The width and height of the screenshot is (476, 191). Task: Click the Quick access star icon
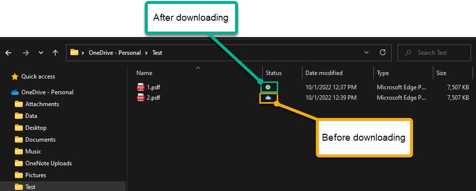[x=15, y=77]
